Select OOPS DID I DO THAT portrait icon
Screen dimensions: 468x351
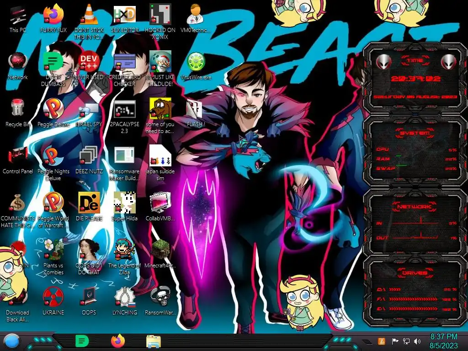pyautogui.click(x=89, y=250)
